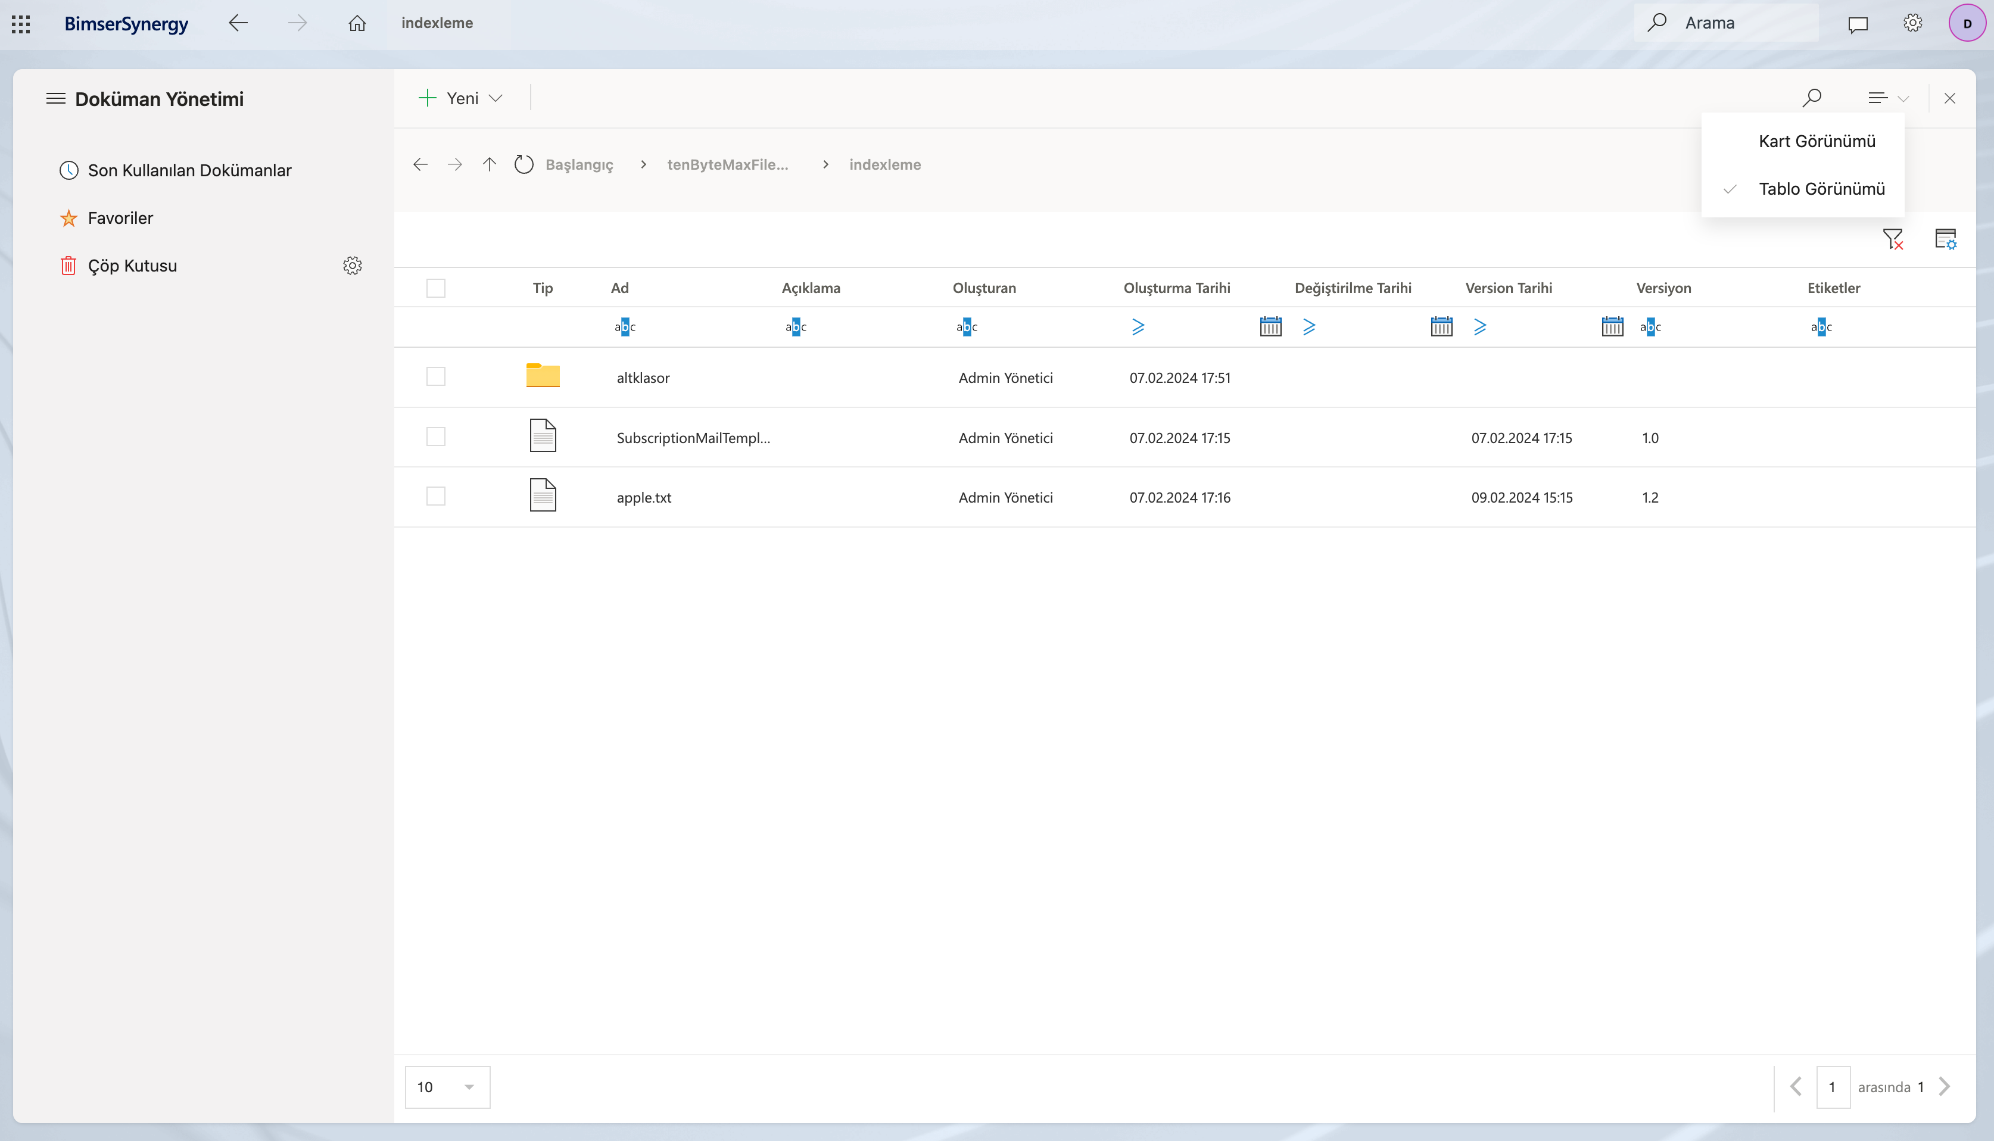Click SubscriptionMailTempl... file name

(x=693, y=438)
